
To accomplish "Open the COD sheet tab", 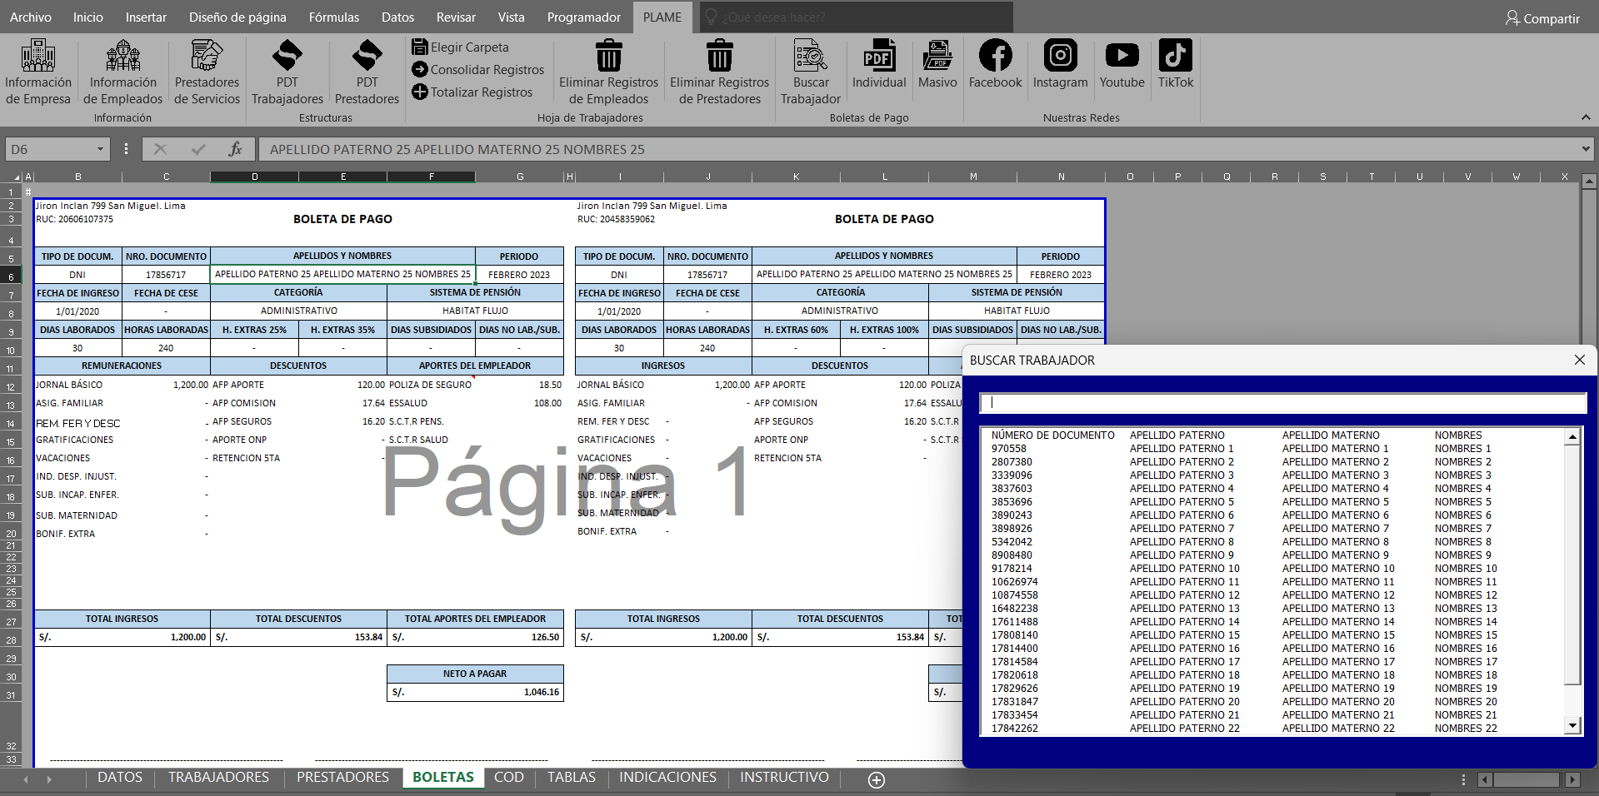I will point(509,777).
